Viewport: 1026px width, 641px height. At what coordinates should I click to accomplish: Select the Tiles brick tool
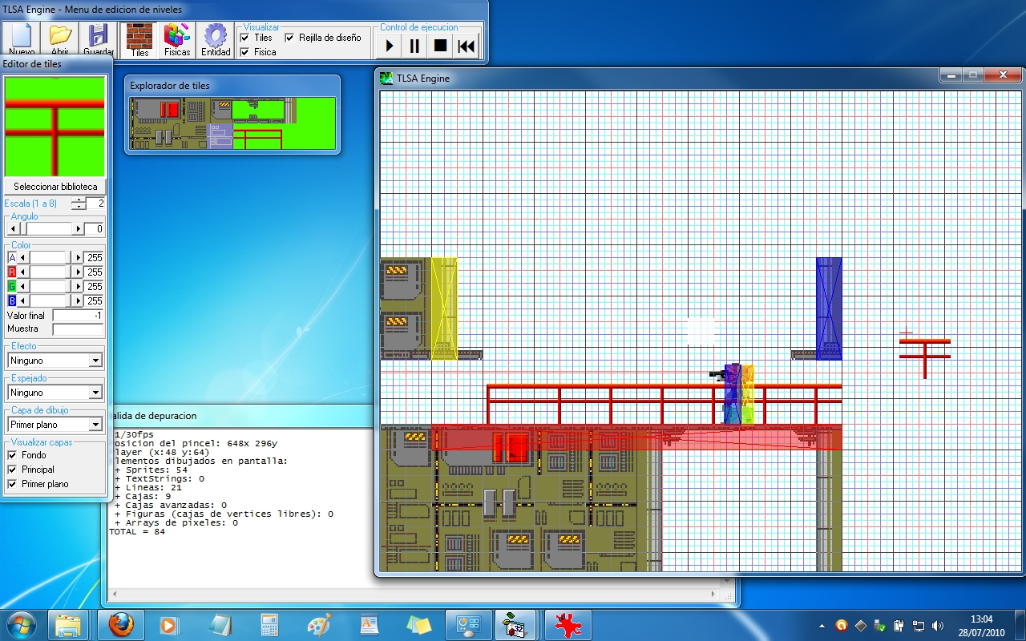139,39
